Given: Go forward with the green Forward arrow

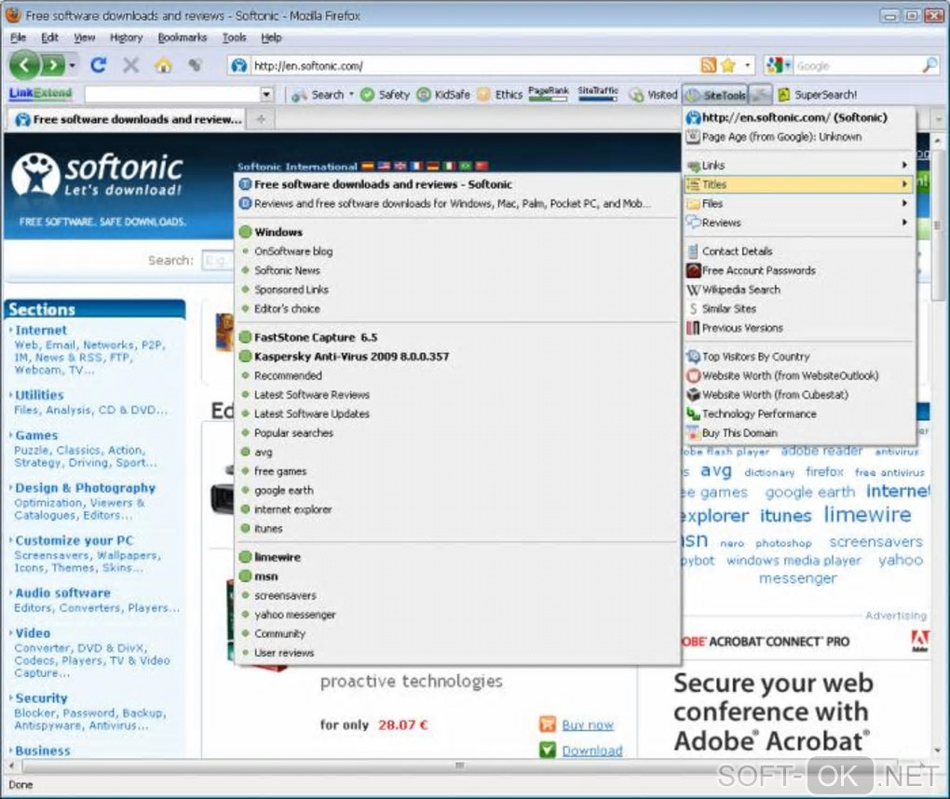Looking at the screenshot, I should (53, 65).
